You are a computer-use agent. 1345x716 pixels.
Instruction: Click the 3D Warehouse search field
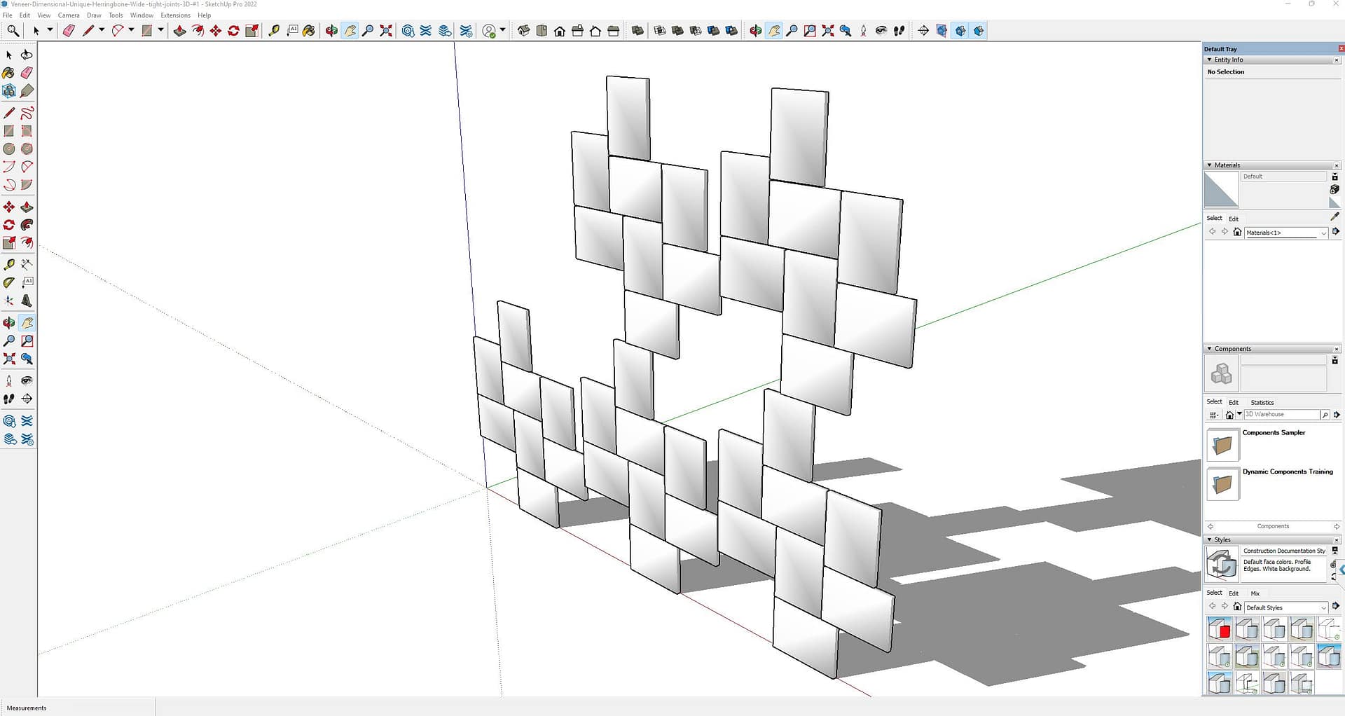pyautogui.click(x=1281, y=415)
